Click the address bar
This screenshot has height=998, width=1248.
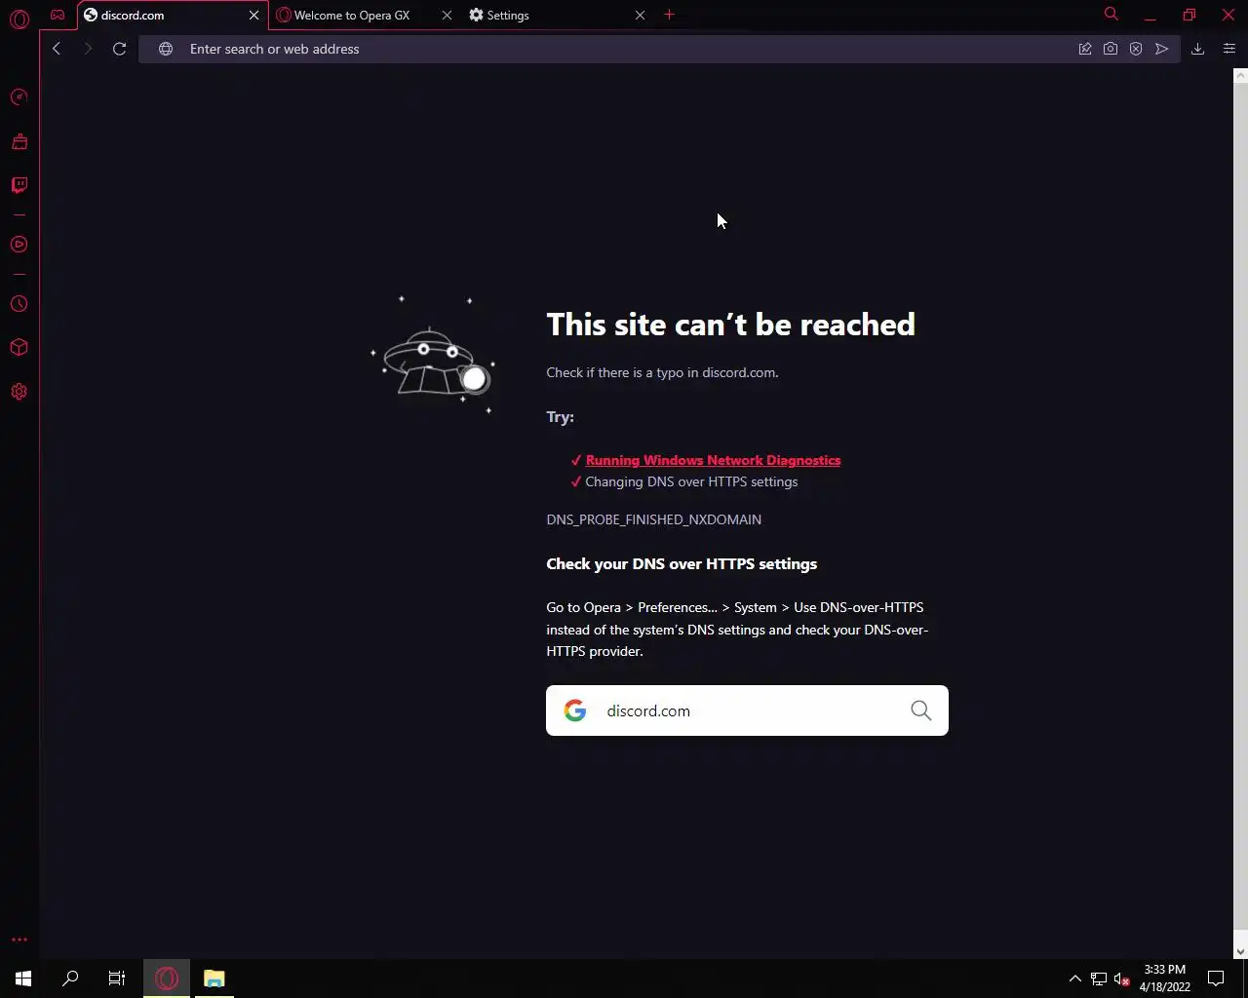click(x=624, y=49)
